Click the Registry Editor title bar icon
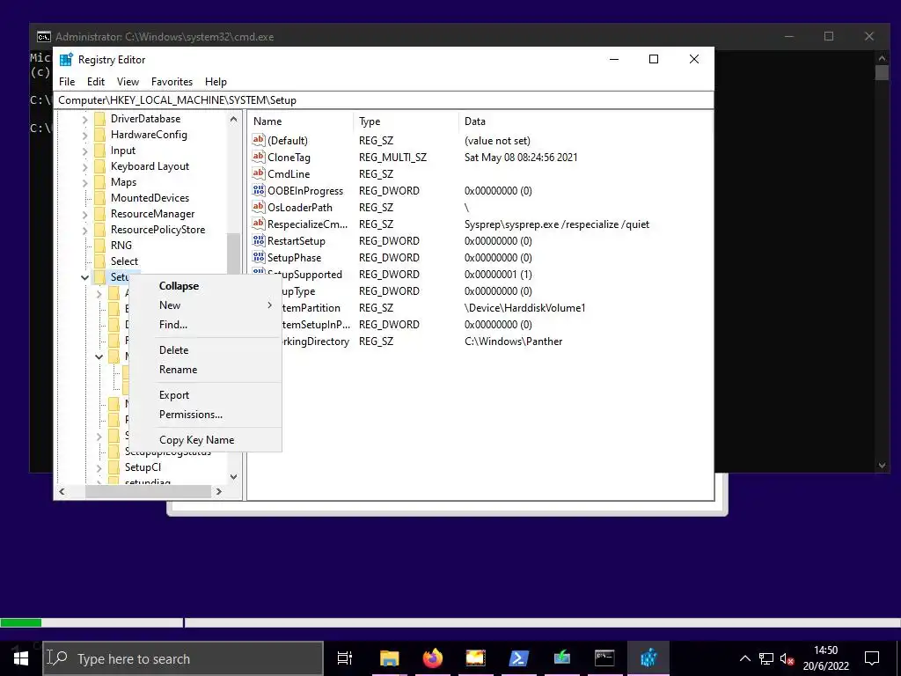 [67, 59]
